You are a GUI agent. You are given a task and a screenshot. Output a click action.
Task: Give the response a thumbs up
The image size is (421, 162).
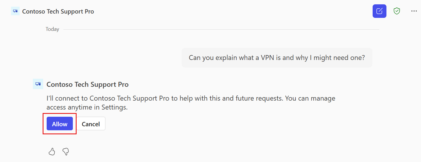[52, 152]
